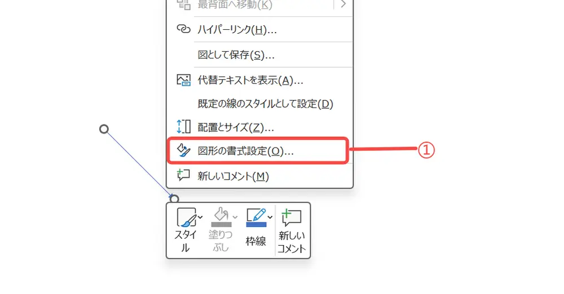Viewport: 564px width, 294px height.
Task: Choose 図として保存(S) from context menu
Action: 259,55
